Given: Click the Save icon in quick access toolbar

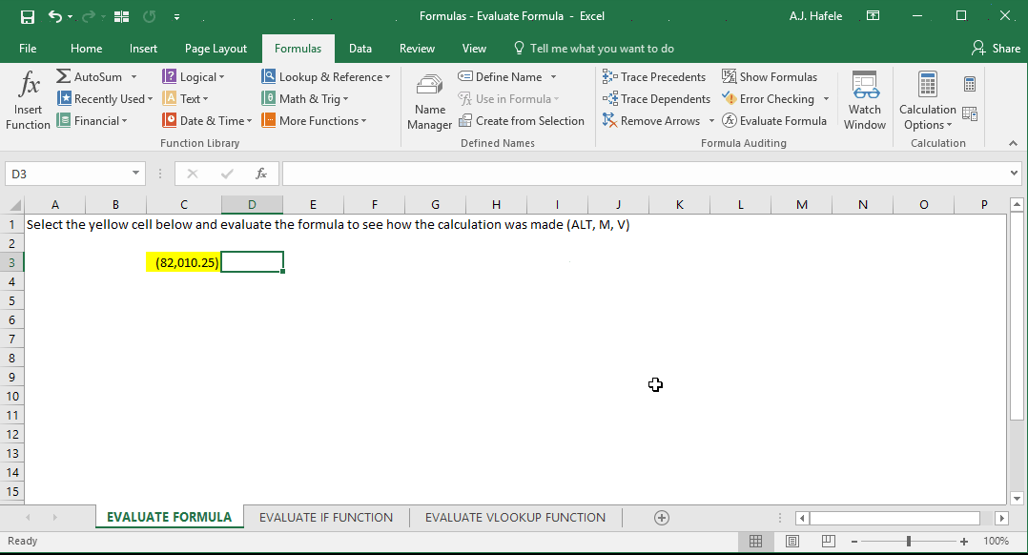Looking at the screenshot, I should pos(28,16).
